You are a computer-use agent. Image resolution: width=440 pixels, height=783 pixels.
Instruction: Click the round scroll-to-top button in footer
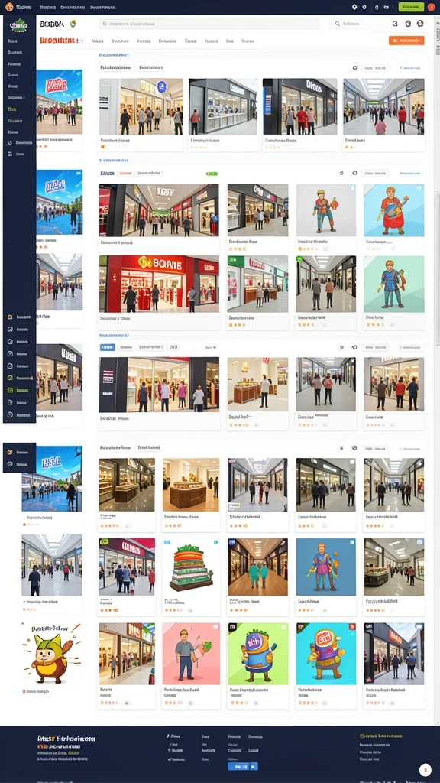pyautogui.click(x=425, y=769)
